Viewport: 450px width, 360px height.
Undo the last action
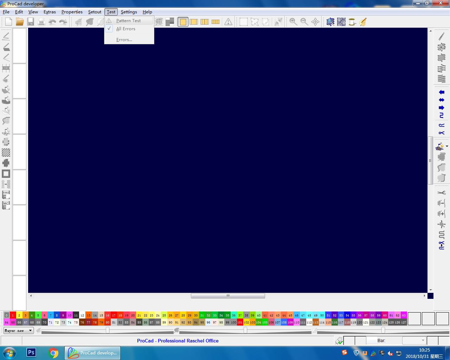(52, 22)
